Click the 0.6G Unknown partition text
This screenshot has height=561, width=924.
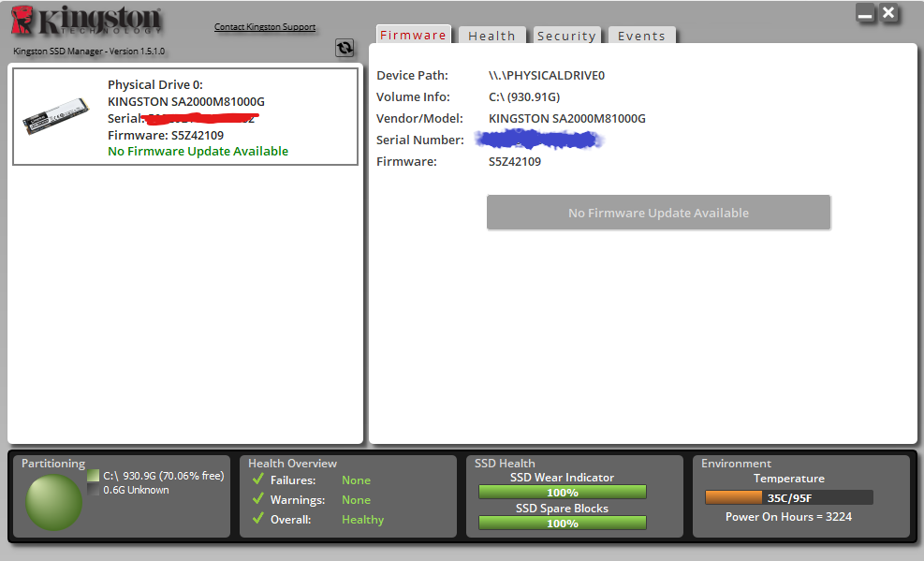click(x=136, y=490)
